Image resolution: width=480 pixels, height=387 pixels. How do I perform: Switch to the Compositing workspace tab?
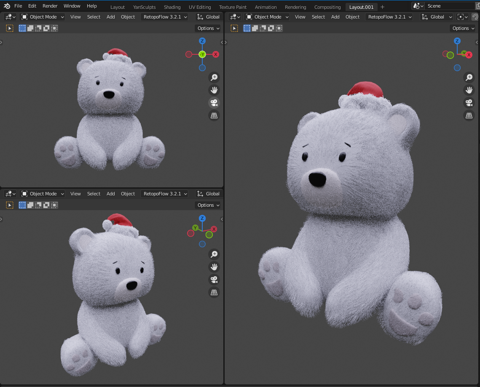[x=327, y=7]
